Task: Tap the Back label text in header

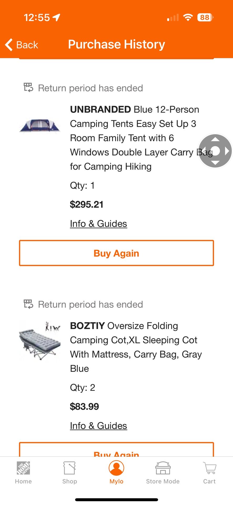Action: tap(27, 45)
